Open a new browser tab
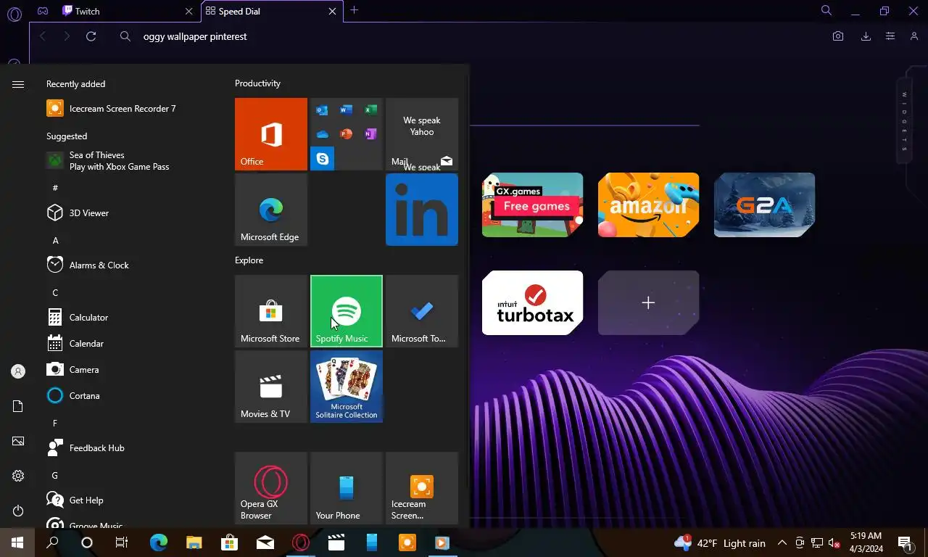928x557 pixels. (354, 10)
